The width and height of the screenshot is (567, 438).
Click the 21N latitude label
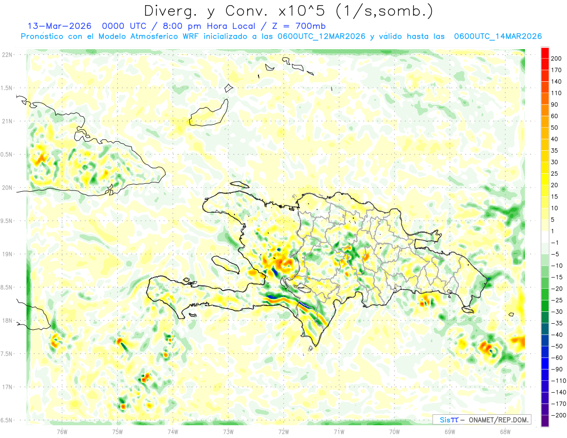[7, 121]
